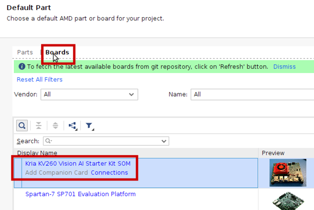The width and height of the screenshot is (314, 210).
Task: Click the Display Name column header
Action: click(37, 153)
